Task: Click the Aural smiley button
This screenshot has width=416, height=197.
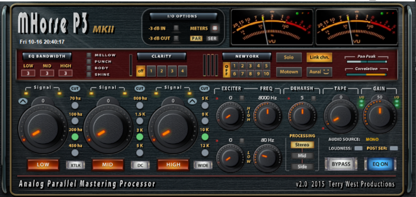Action: pyautogui.click(x=319, y=72)
